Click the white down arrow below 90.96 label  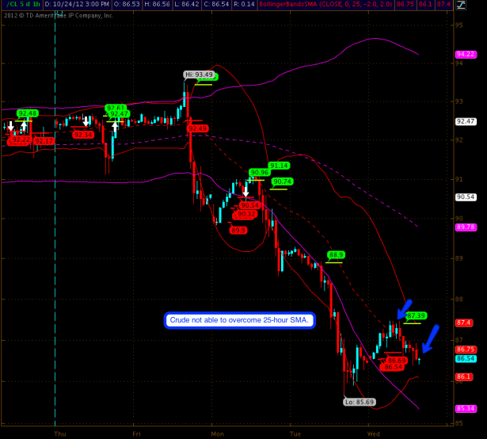coord(246,190)
